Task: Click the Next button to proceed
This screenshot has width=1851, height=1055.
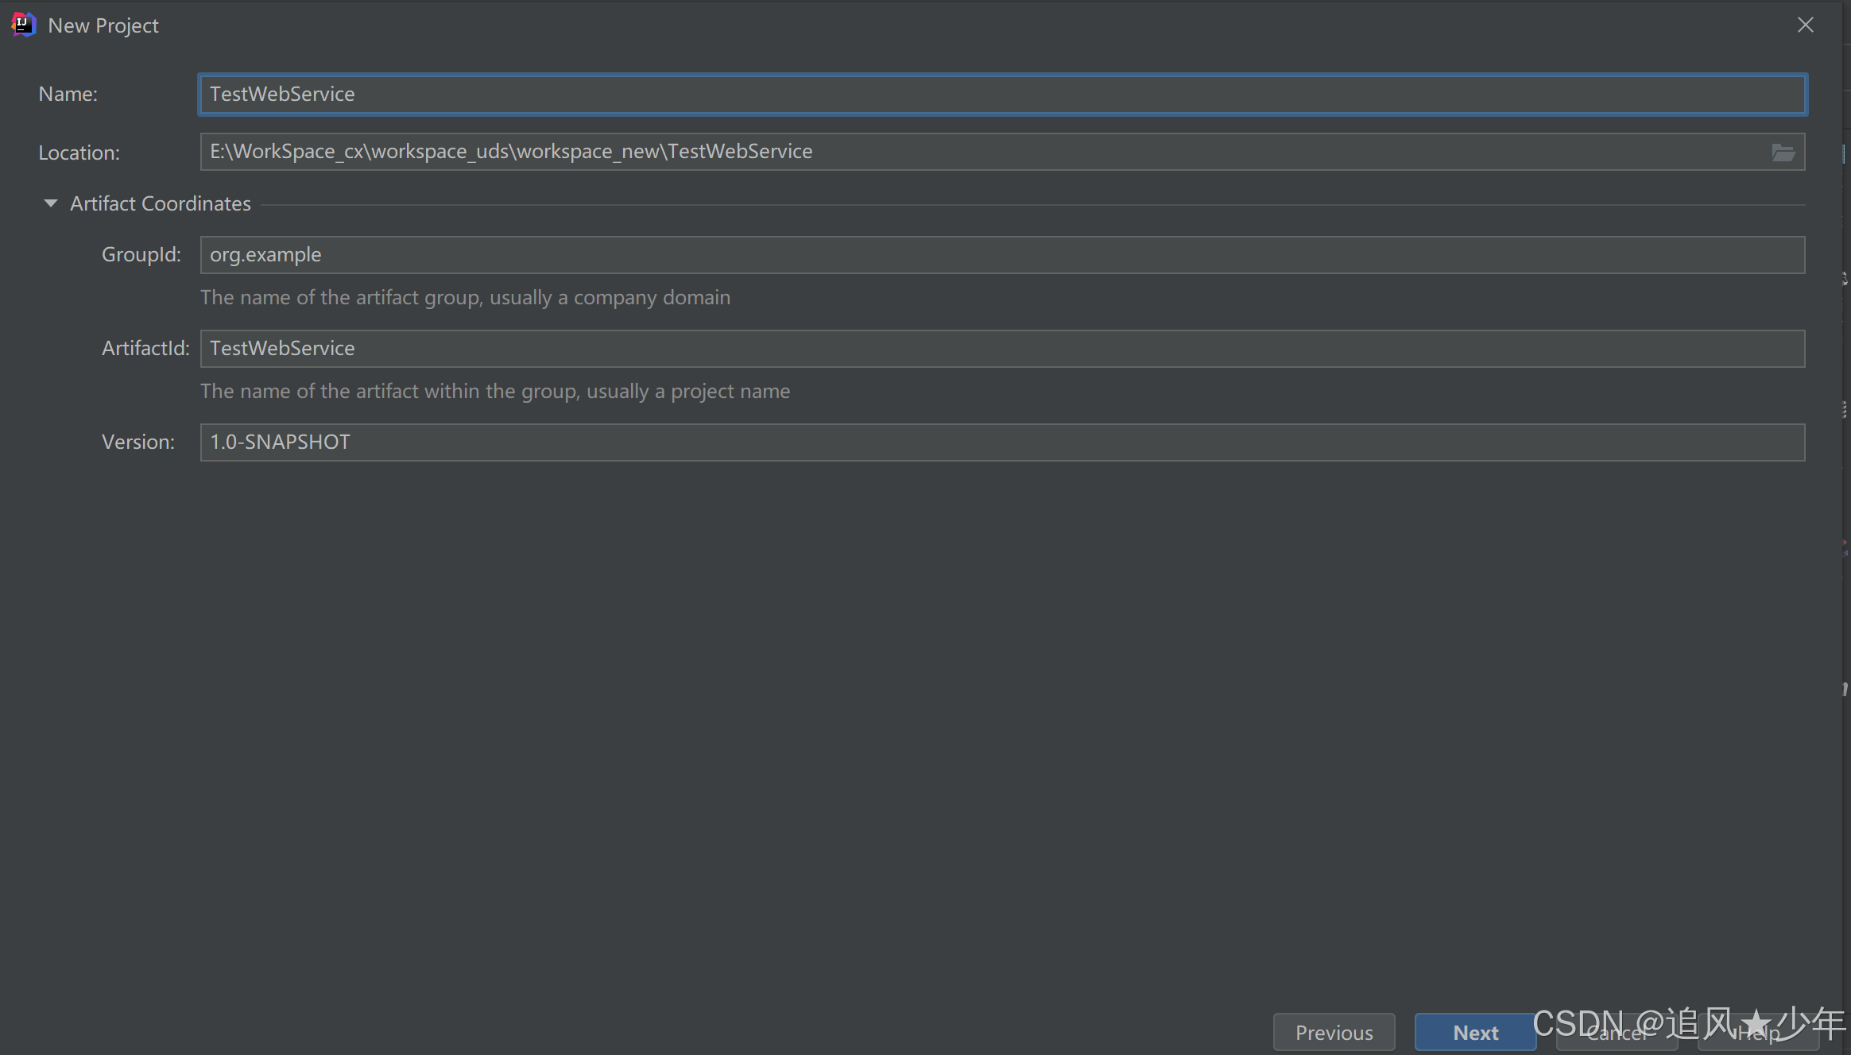Action: 1472,1031
